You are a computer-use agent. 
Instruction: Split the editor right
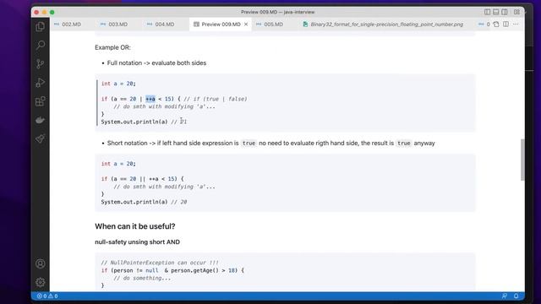tap(505, 24)
